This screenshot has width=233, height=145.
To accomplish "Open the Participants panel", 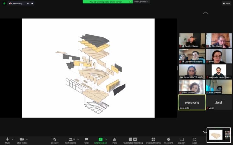I will click(x=71, y=140).
